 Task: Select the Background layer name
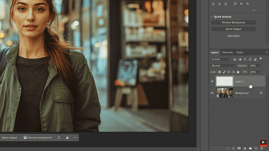tap(242, 93)
